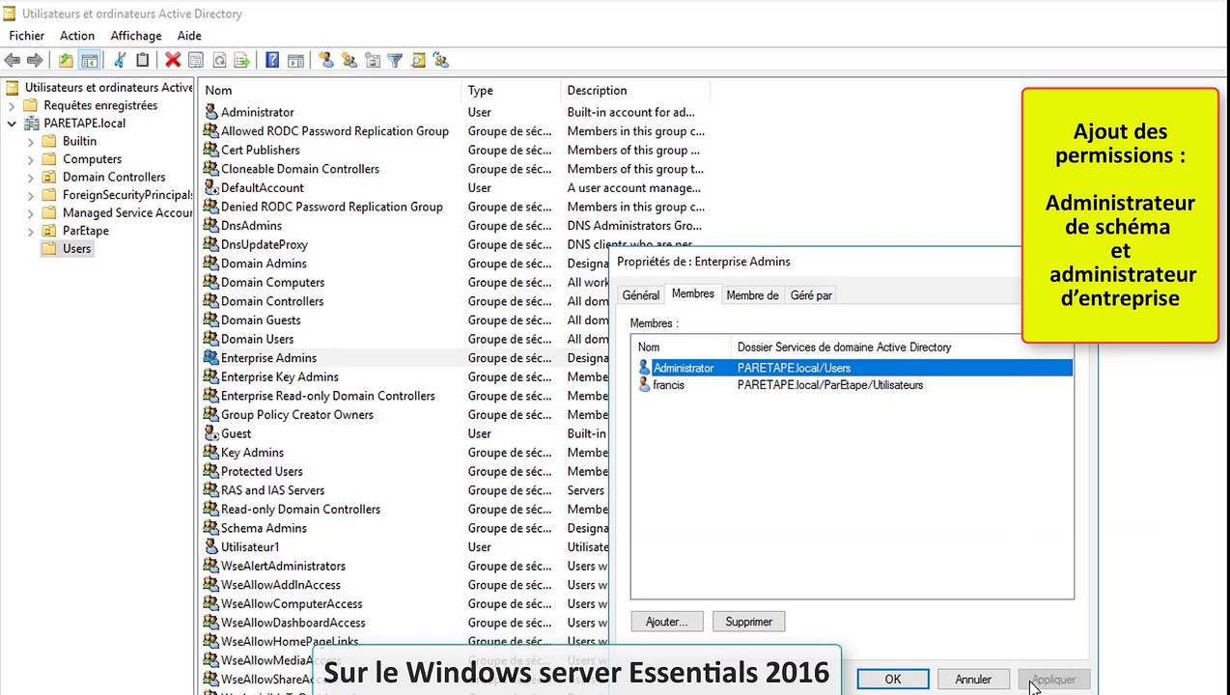Toggle the action pane toolbar icon
The height and width of the screenshot is (695, 1230).
click(295, 60)
